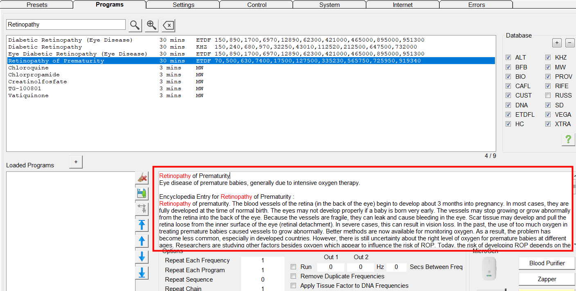
Task: Click the Out 1 value field
Action: [331, 267]
